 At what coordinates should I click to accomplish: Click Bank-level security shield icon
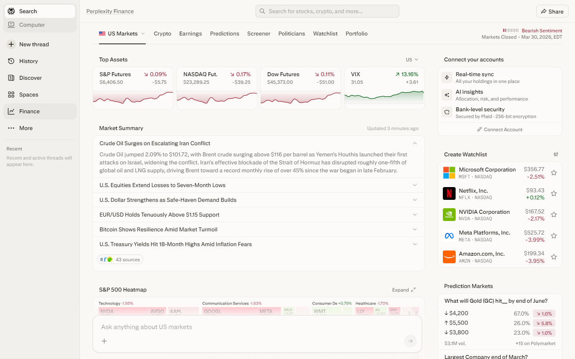pyautogui.click(x=447, y=112)
